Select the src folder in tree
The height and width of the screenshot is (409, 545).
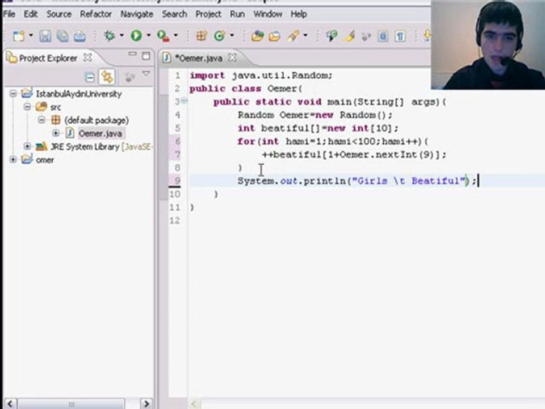pos(55,107)
